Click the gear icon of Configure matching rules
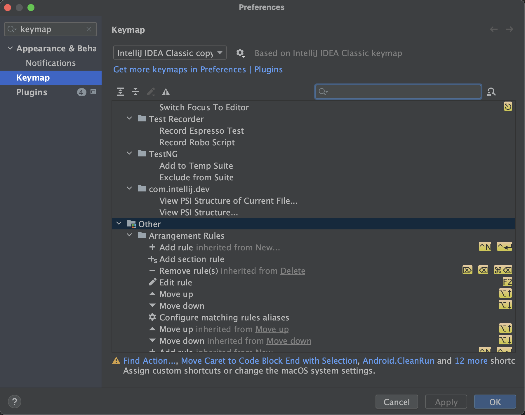 coord(152,317)
